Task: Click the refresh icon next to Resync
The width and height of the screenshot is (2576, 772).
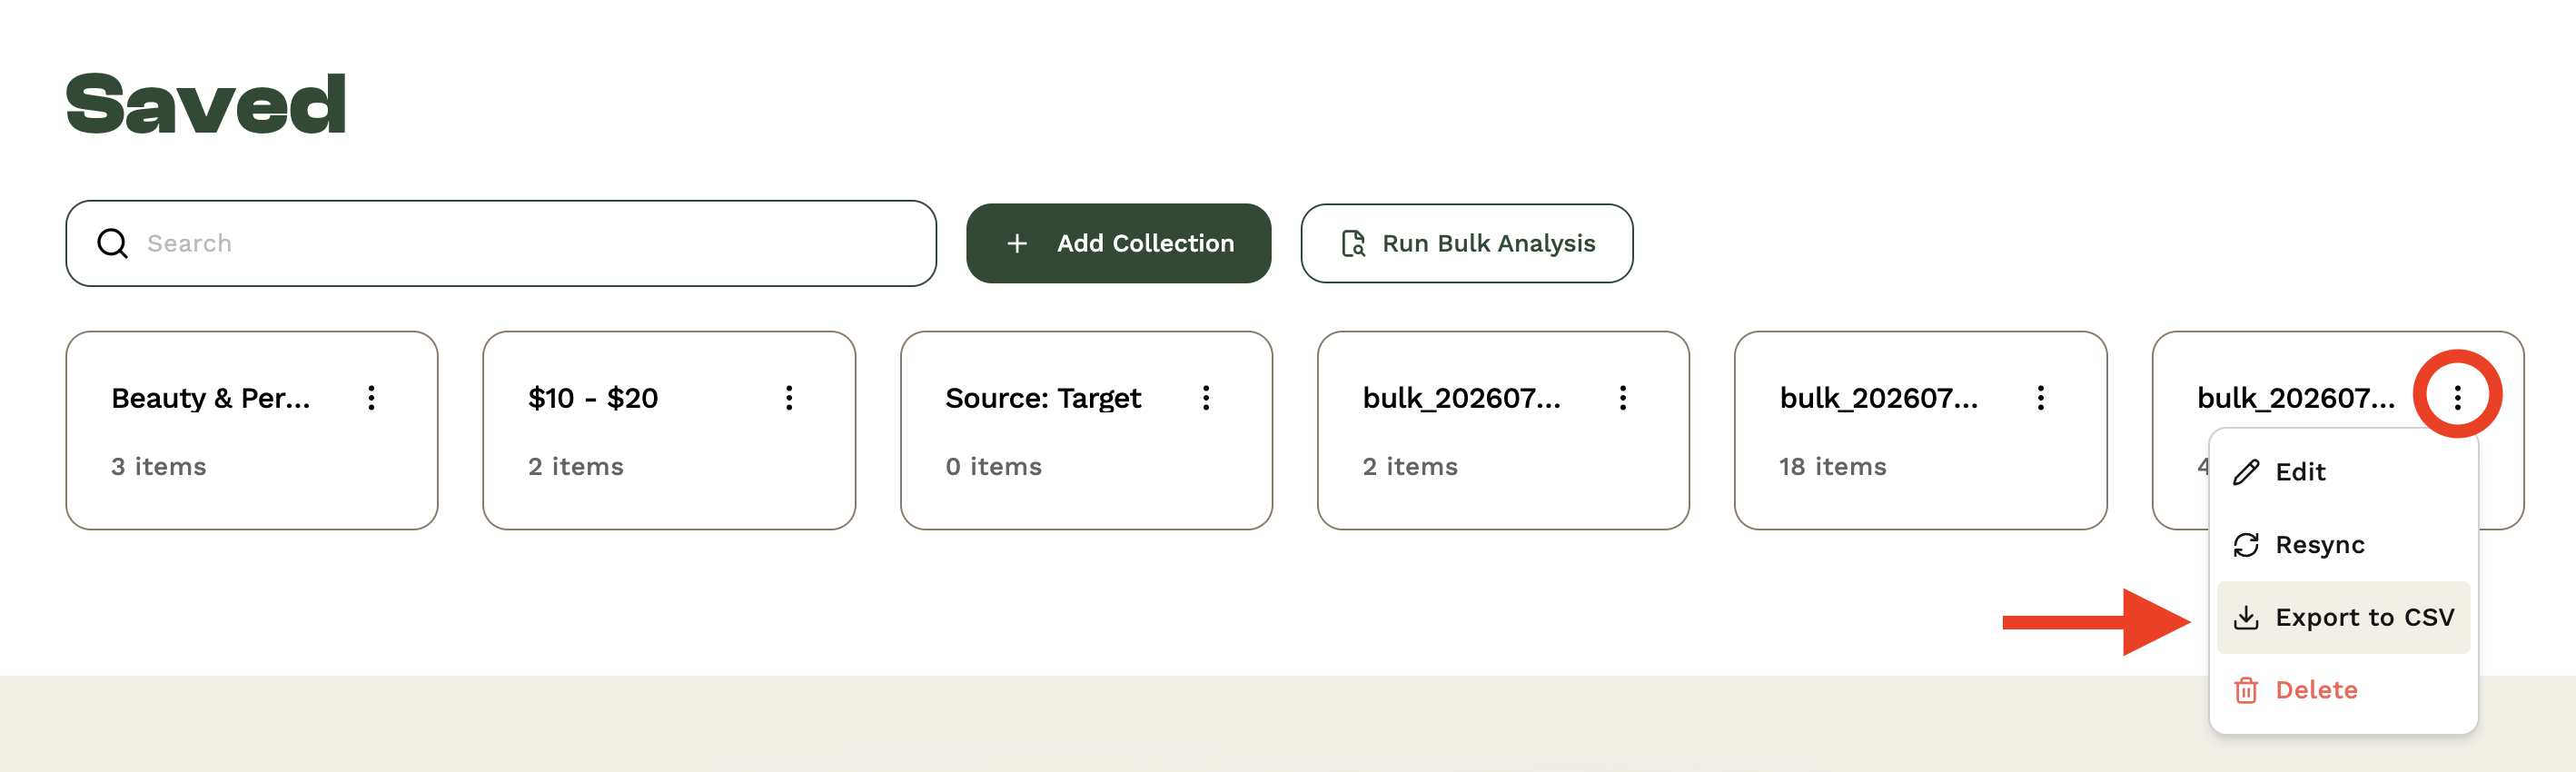Action: point(2246,545)
